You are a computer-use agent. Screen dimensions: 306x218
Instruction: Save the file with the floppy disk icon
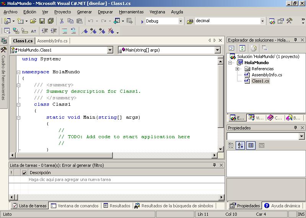(42, 21)
